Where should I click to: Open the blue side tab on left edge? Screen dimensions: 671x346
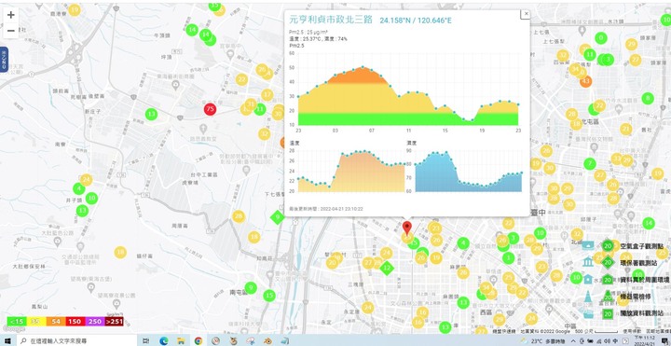click(x=4, y=59)
